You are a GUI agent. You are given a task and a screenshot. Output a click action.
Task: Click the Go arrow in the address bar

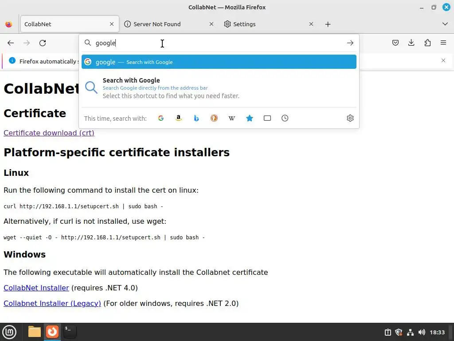point(350,43)
